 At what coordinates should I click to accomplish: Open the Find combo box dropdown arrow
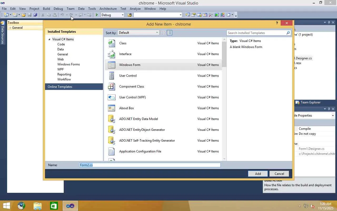180,15
